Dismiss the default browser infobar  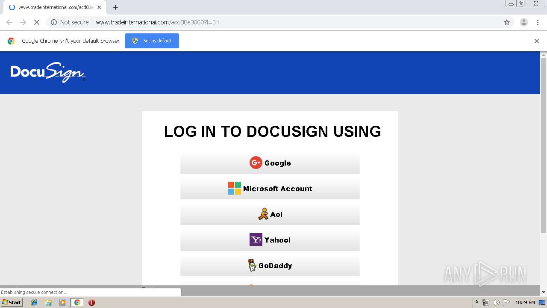[537, 41]
